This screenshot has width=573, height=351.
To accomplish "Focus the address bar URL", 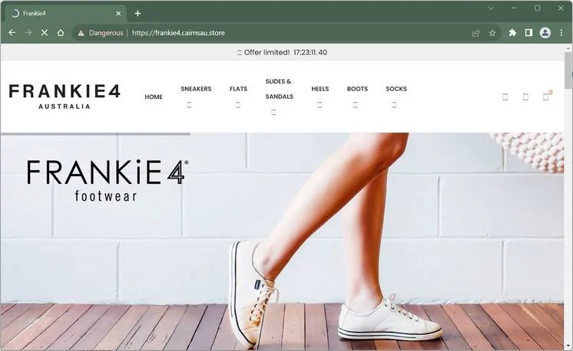I will (178, 33).
